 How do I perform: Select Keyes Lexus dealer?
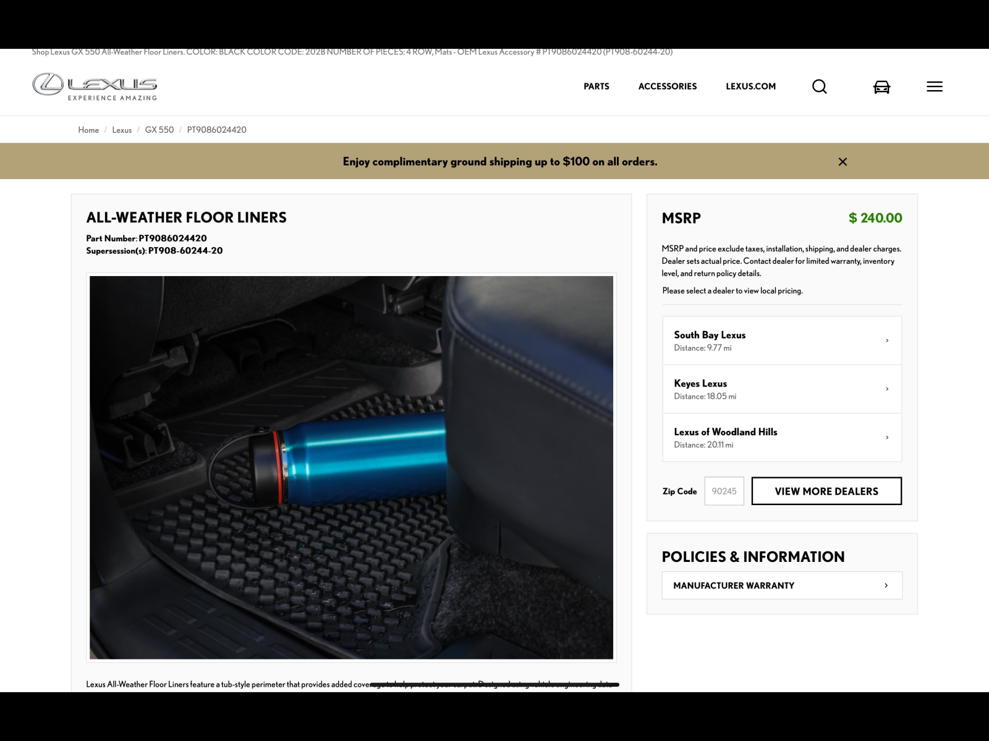click(782, 389)
